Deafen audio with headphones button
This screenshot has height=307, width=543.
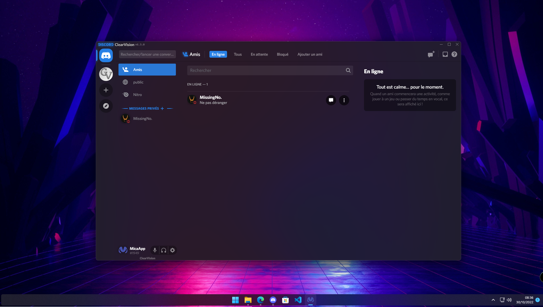point(164,250)
